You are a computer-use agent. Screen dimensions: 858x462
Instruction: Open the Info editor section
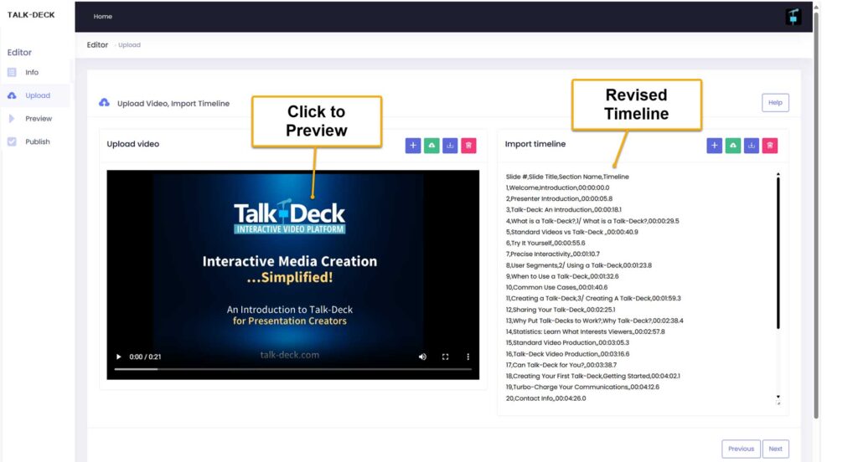click(32, 72)
